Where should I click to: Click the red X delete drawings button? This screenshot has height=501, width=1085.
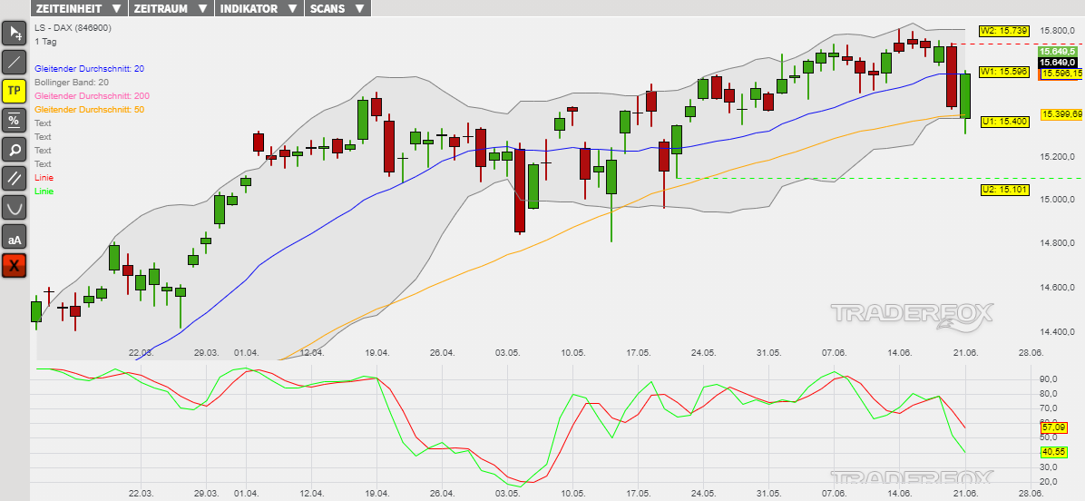tap(15, 265)
